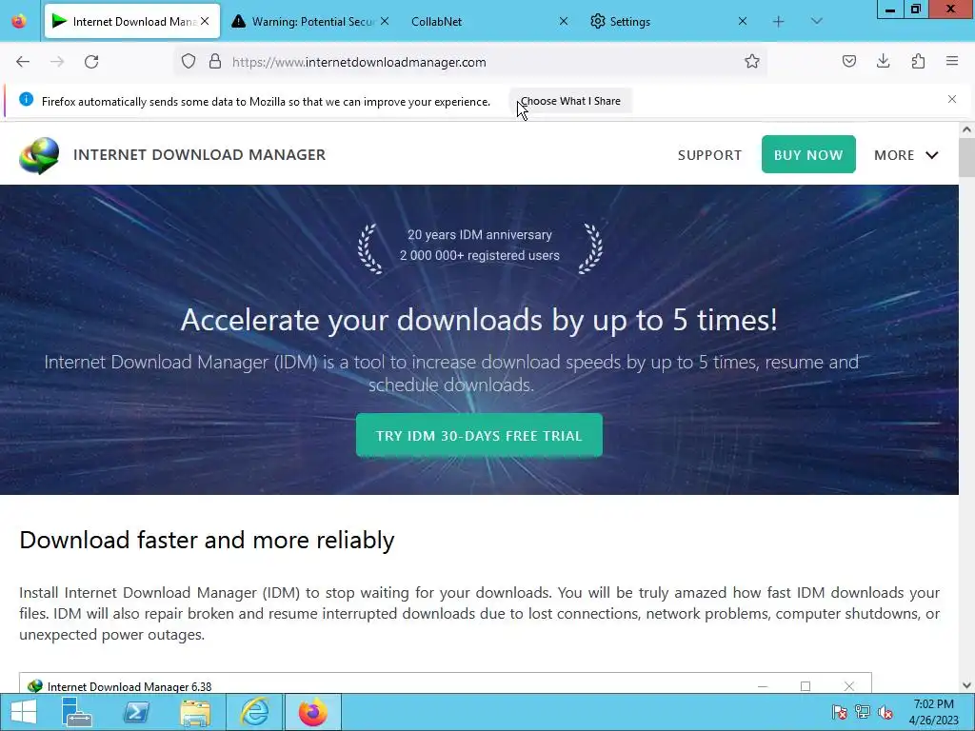This screenshot has width=975, height=731.
Task: Click Firefox icon on taskbar
Action: (312, 712)
